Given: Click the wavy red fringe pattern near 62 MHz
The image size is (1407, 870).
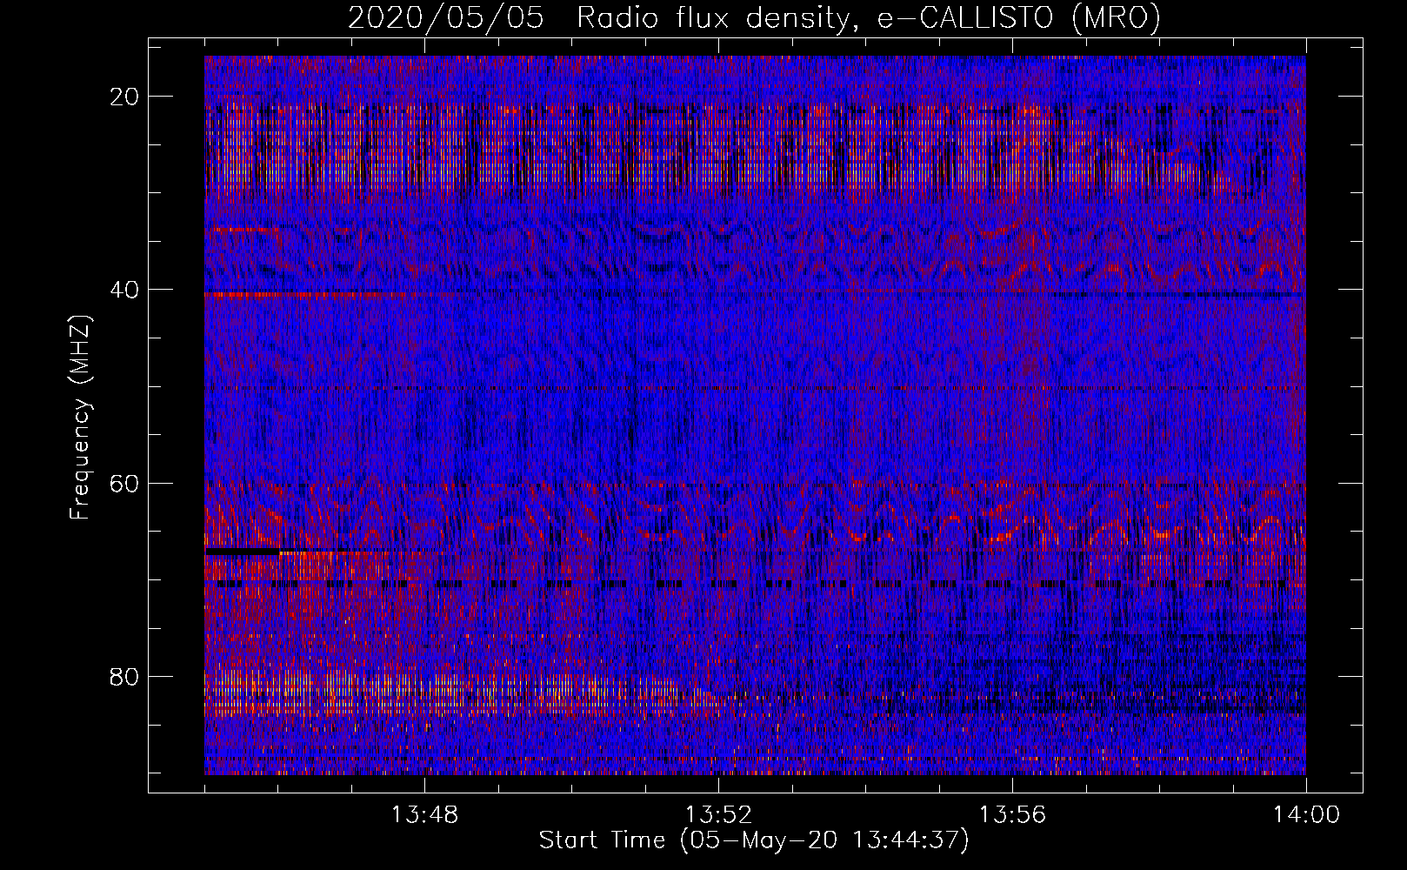Looking at the screenshot, I should point(755,513).
